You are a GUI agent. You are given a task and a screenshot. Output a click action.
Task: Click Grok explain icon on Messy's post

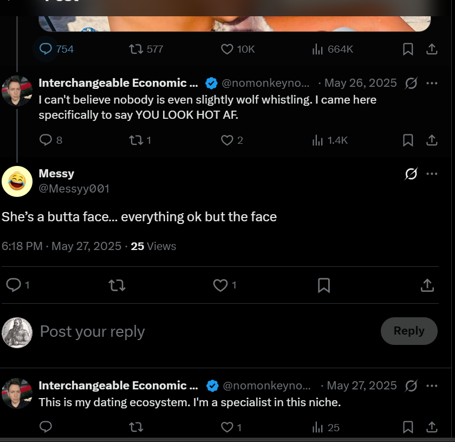coord(411,174)
